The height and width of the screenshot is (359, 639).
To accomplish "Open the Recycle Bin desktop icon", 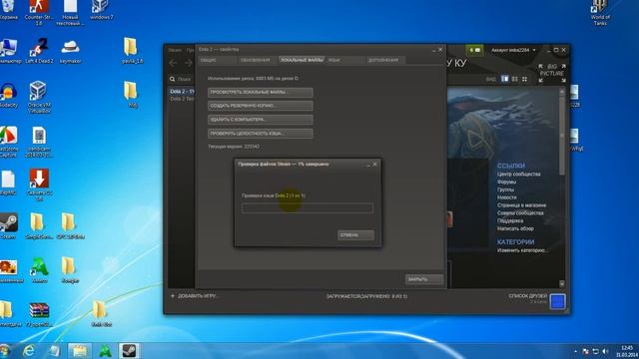I will (9, 11).
